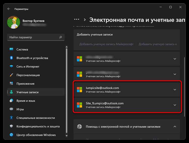Screen dimensions: 189x143
Task: Expand the second blurred Microsoft account
Action: (x=175, y=74)
